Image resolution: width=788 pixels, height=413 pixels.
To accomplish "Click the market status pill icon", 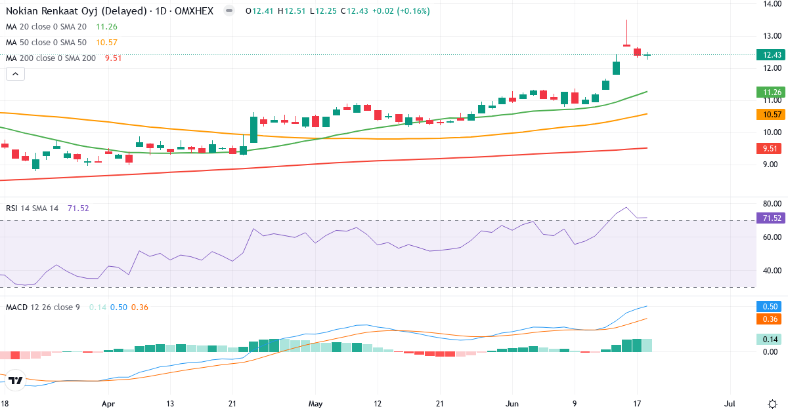I will point(229,11).
